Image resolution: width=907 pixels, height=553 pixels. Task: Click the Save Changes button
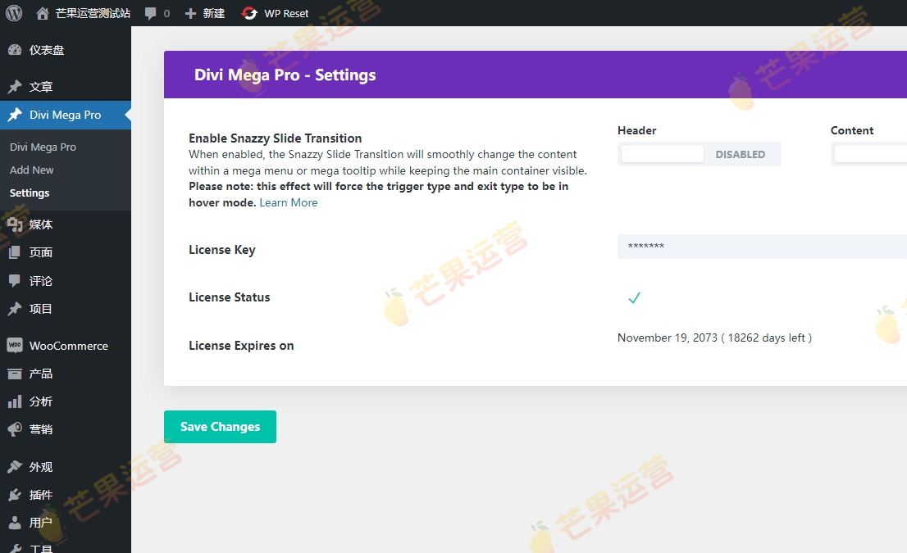[x=220, y=426]
